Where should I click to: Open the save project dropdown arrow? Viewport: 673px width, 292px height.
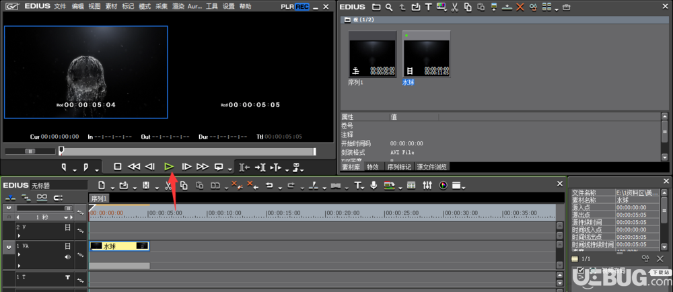157,187
